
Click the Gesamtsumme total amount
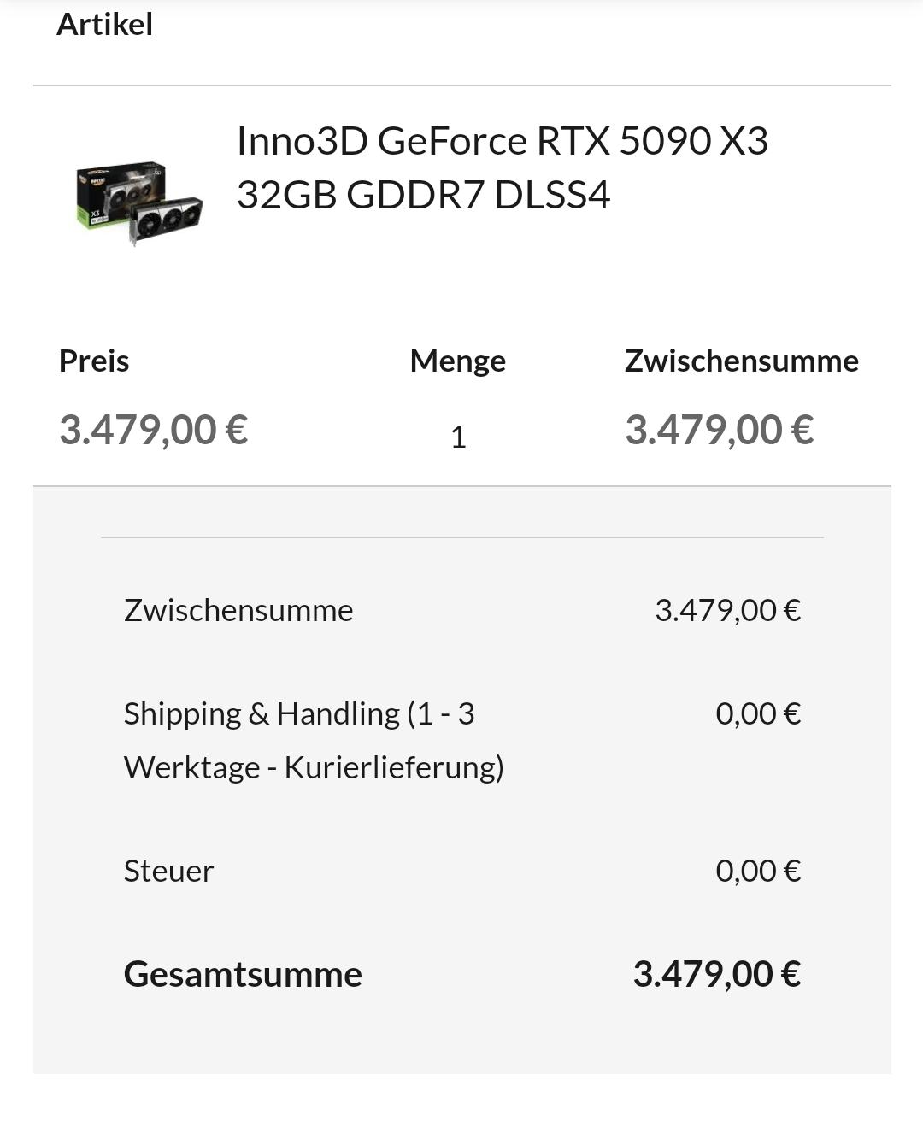716,974
